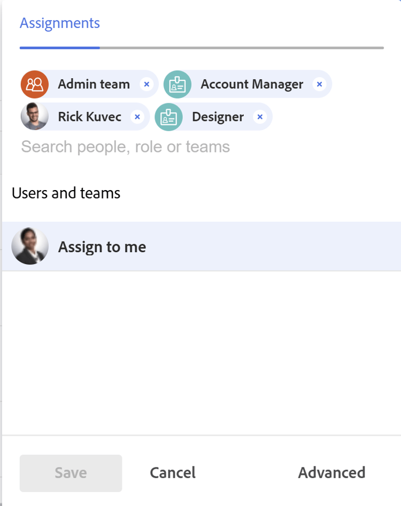Open Advanced assignment options
This screenshot has width=401, height=506.
(x=331, y=473)
